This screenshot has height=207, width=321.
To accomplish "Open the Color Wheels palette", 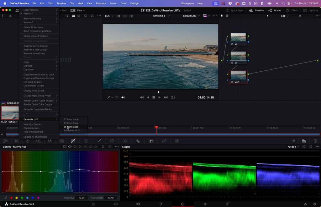I will (28, 141).
